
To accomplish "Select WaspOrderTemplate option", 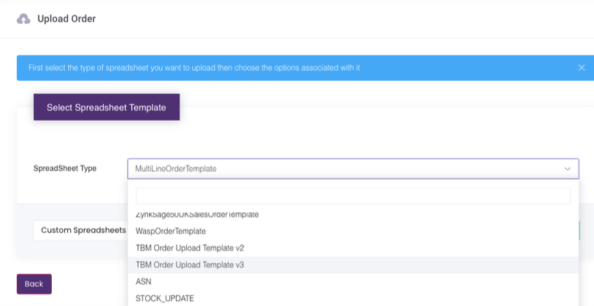I will (x=353, y=231).
